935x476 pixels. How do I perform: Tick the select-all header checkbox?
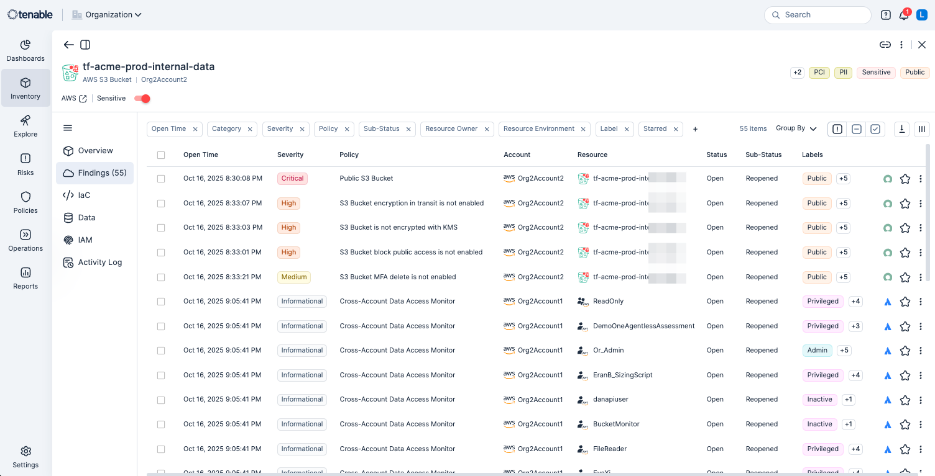point(161,155)
